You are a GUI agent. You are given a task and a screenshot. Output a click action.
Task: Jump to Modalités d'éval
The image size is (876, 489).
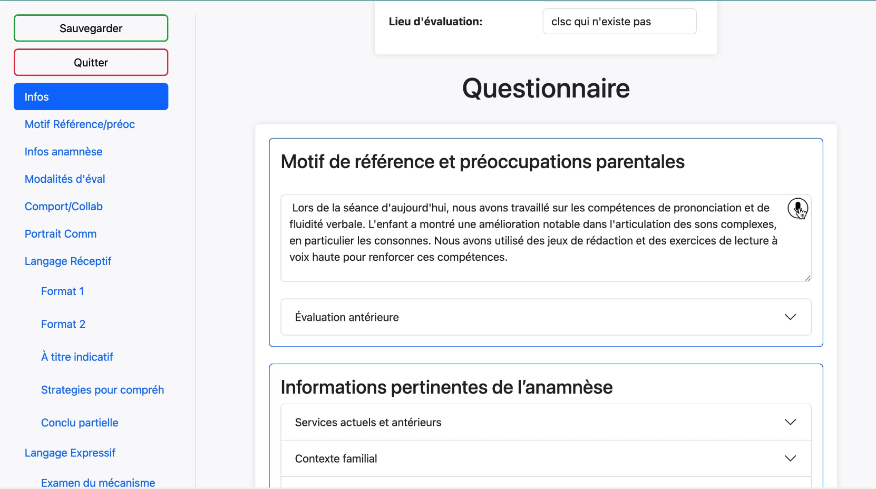[65, 179]
